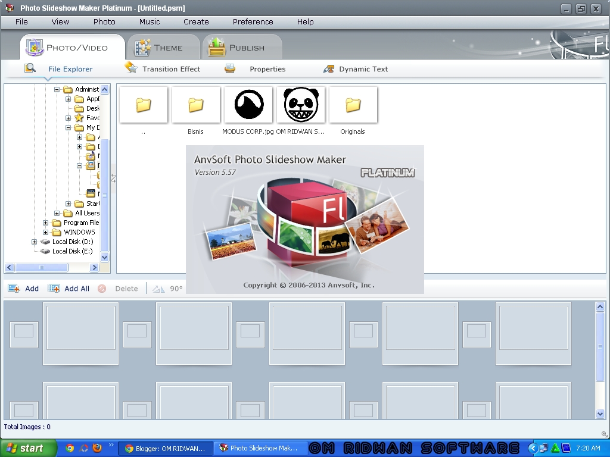The width and height of the screenshot is (610, 457).
Task: Select Local Disk (E:) in tree
Action: click(x=72, y=251)
